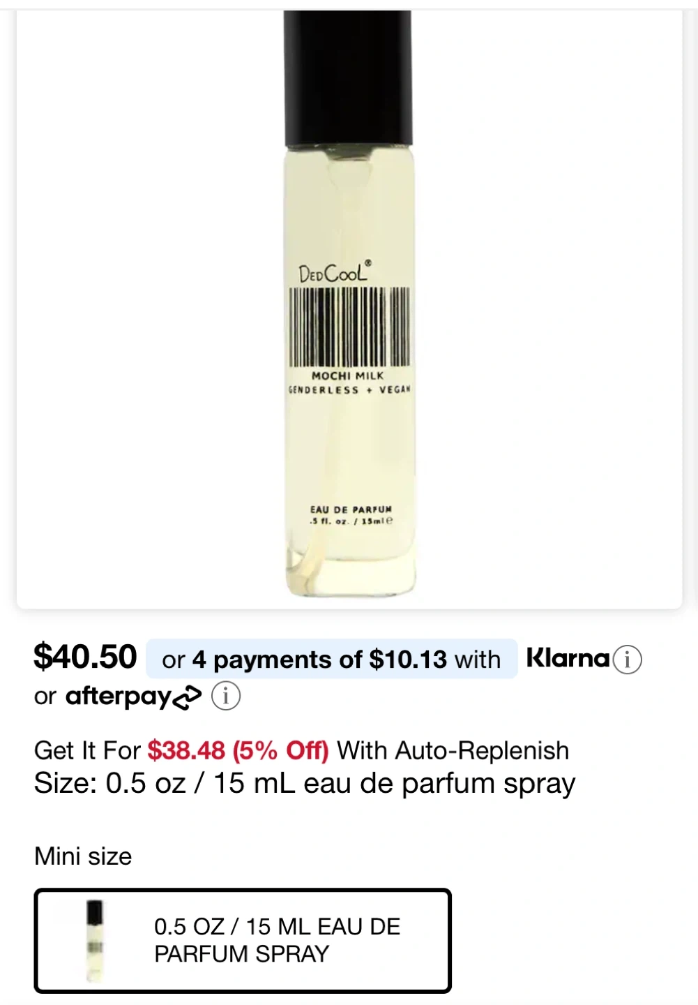Tap the 'EAU DE PARFUM' text on the bottle
This screenshot has width=698, height=1005.
coord(351,509)
